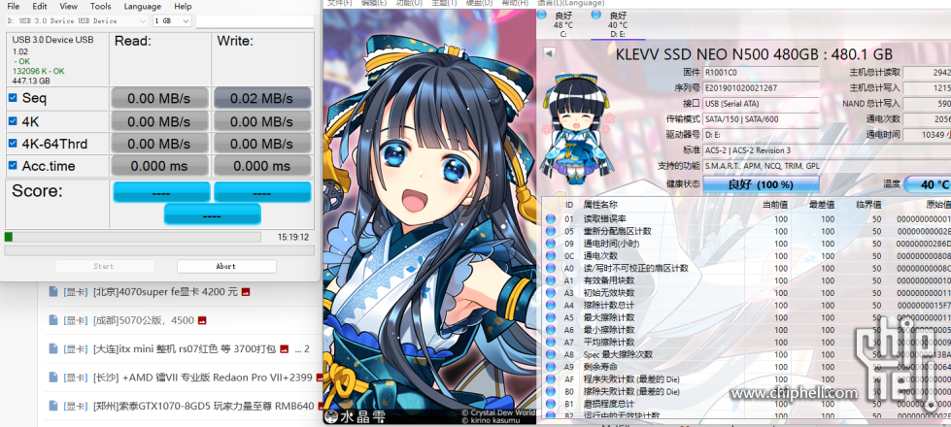This screenshot has width=951, height=427.
Task: Open the Tools menu in AS SSD
Action: pyautogui.click(x=101, y=6)
